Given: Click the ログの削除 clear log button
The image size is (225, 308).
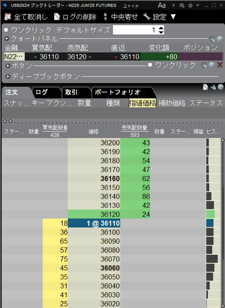Looking at the screenshot, I should 75,17.
